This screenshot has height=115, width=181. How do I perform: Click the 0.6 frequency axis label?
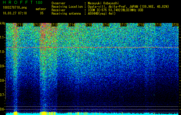tap(3, 109)
